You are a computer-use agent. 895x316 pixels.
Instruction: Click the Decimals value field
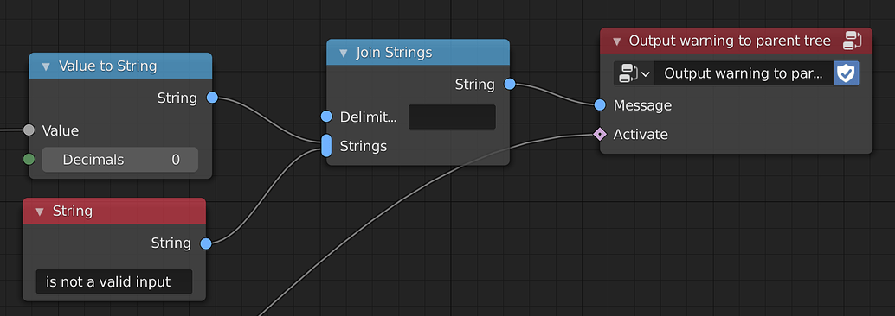tap(119, 160)
